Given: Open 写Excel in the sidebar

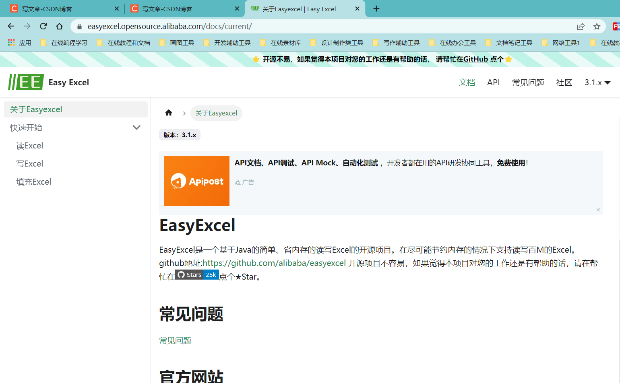Looking at the screenshot, I should [x=29, y=164].
